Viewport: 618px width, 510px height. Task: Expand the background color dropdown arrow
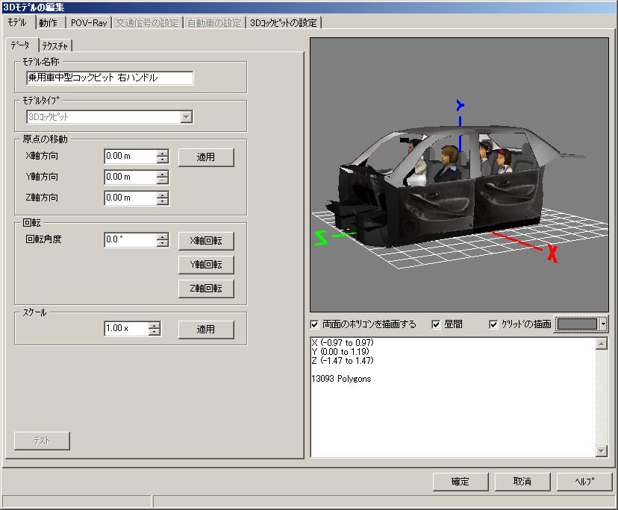coord(604,324)
